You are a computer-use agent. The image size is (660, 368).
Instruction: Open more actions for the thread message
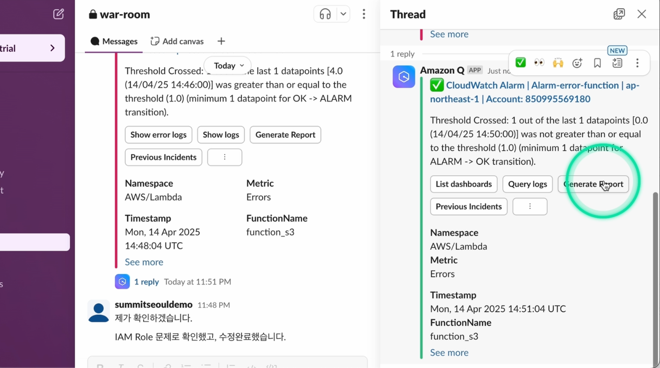point(637,63)
